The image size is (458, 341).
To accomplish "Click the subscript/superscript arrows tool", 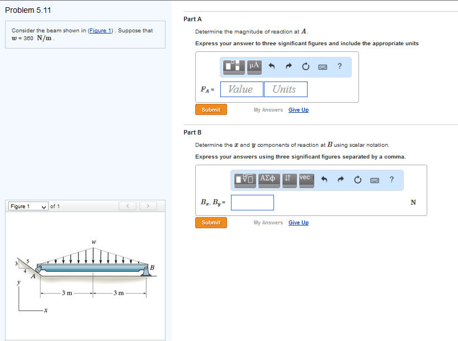I will (287, 179).
